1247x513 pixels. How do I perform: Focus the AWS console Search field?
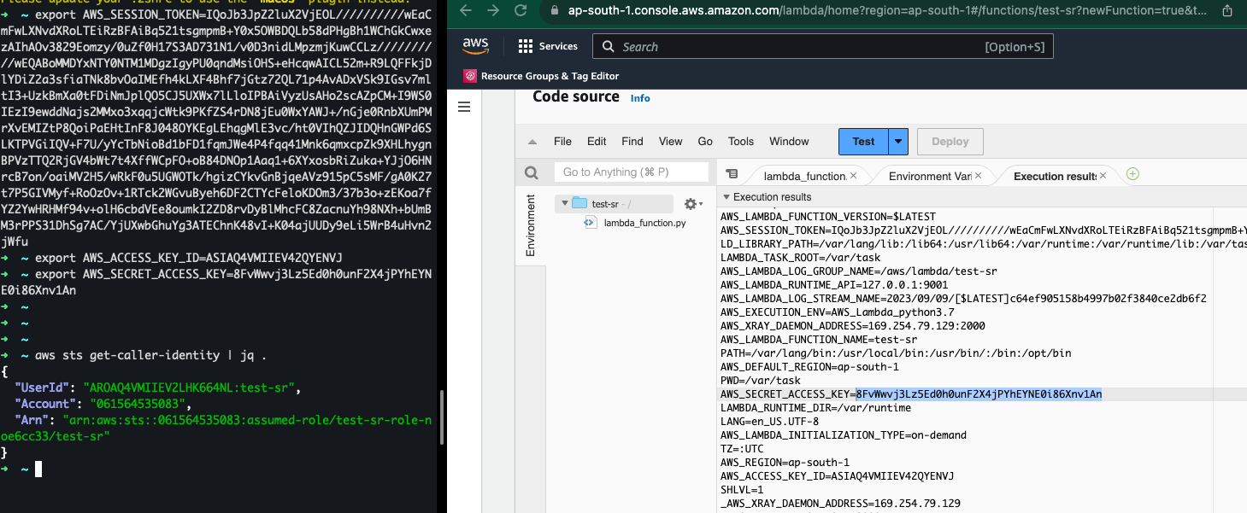823,47
